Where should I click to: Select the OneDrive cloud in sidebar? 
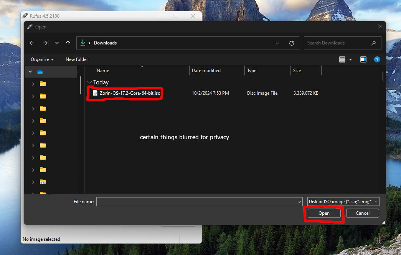40,72
